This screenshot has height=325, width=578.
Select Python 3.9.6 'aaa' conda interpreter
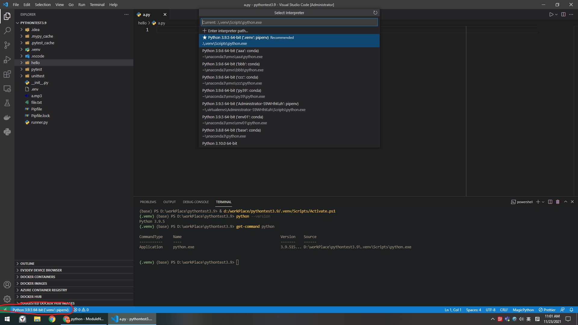click(x=289, y=54)
